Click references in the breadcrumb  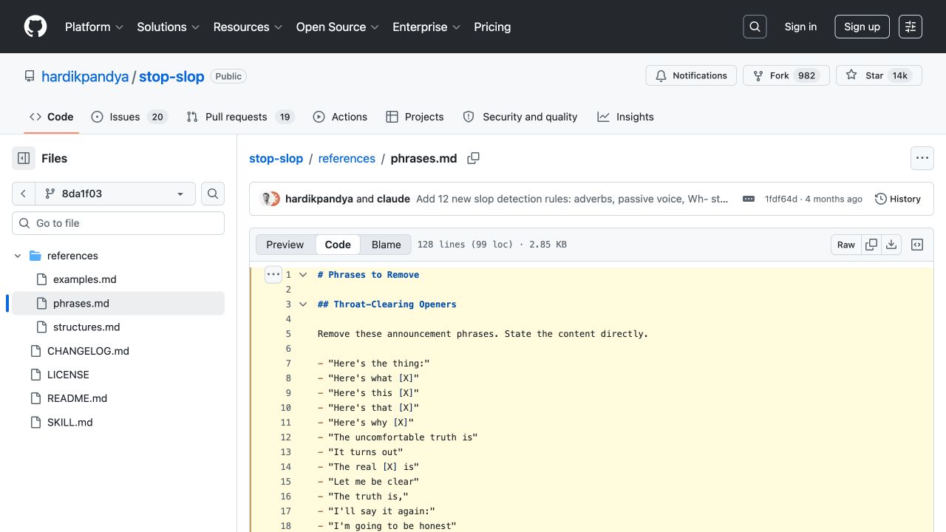click(x=347, y=158)
